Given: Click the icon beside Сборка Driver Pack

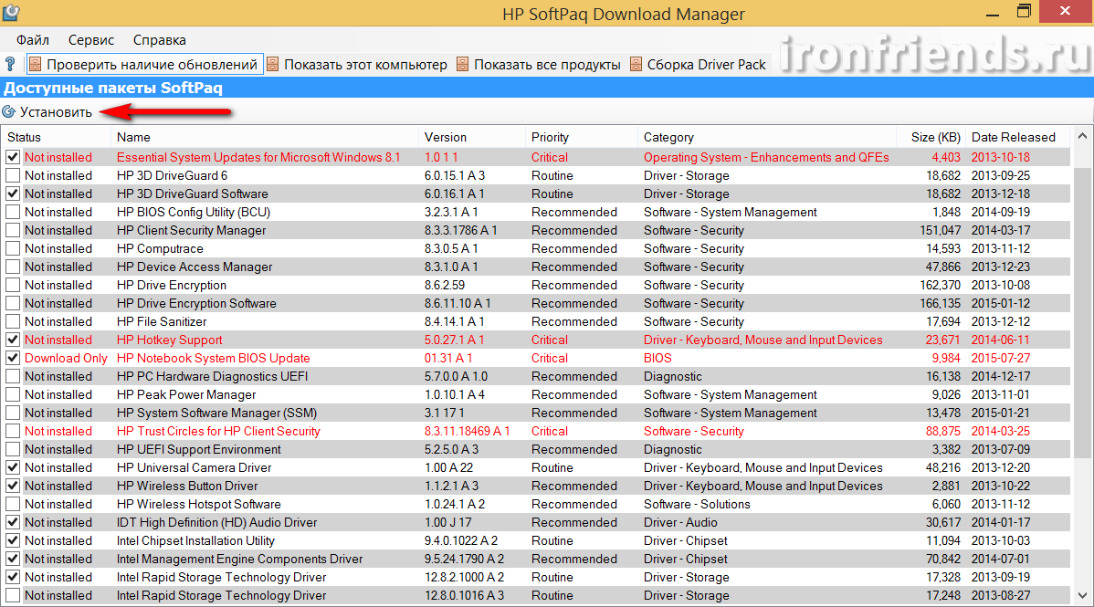Looking at the screenshot, I should click(636, 65).
